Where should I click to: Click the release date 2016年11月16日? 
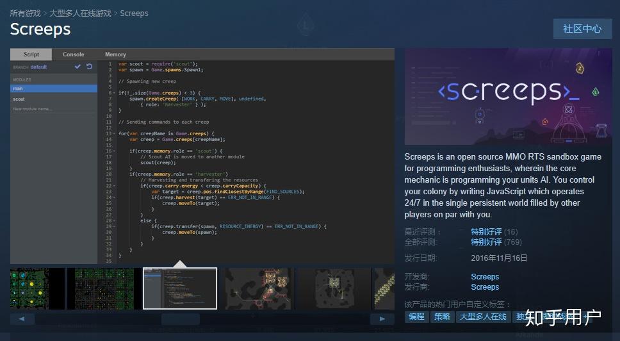click(x=499, y=258)
